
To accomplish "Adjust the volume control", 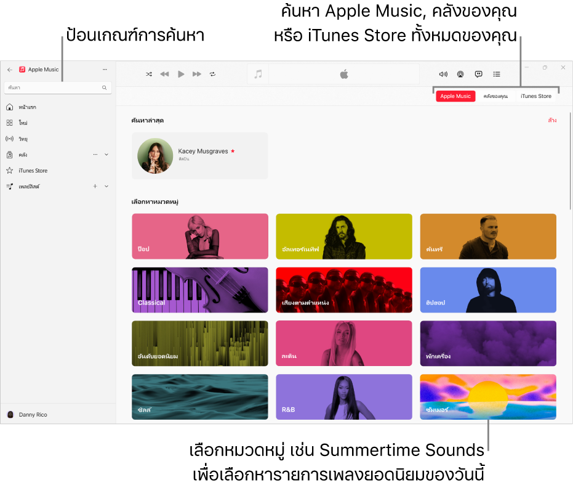I will click(443, 74).
